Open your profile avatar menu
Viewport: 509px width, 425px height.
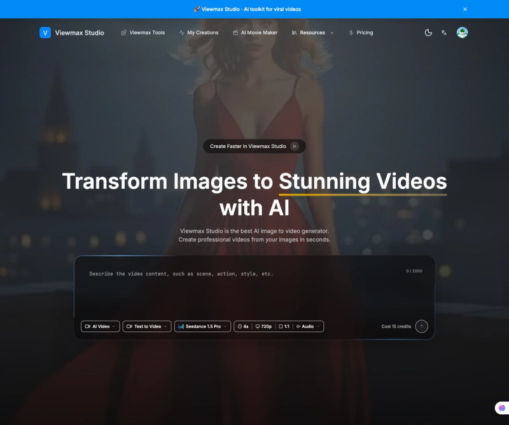pos(462,32)
